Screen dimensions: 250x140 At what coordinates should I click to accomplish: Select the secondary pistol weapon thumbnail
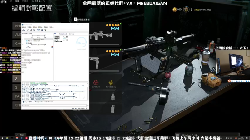(x=95, y=63)
